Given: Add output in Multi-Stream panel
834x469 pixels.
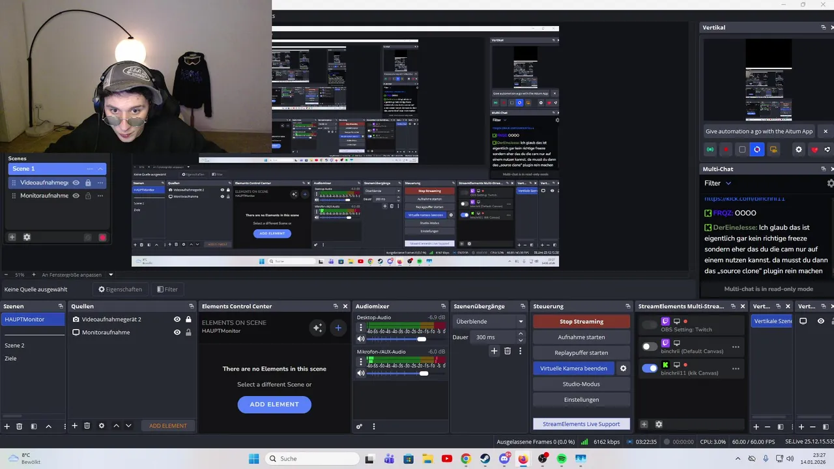Looking at the screenshot, I should point(644,425).
